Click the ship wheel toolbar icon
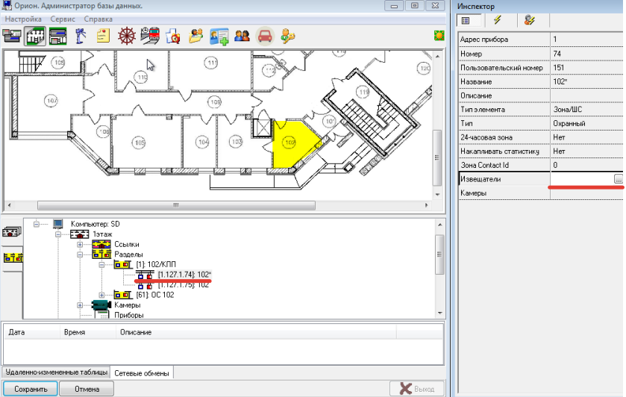626x397 pixels. click(128, 34)
